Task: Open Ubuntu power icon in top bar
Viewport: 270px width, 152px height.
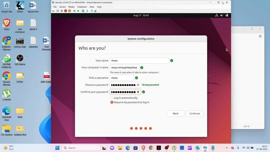Action: click(x=227, y=15)
